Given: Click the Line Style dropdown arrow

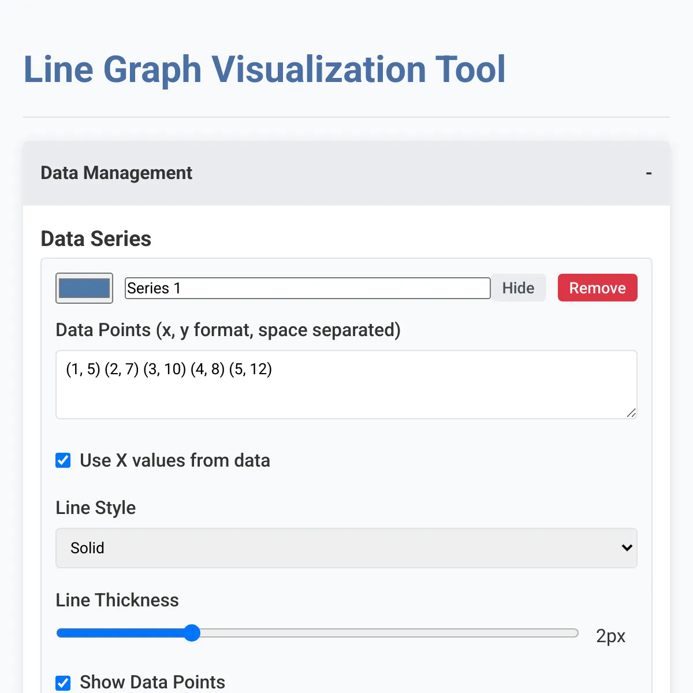Looking at the screenshot, I should [627, 548].
